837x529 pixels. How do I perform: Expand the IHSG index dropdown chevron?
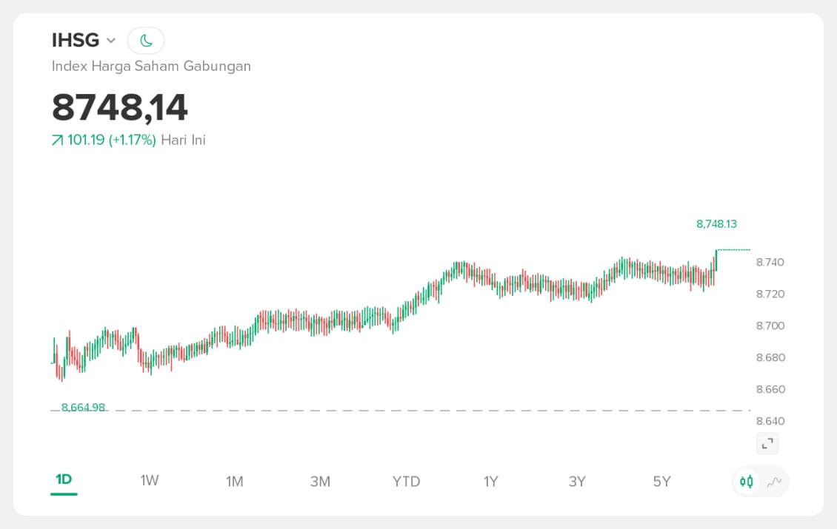(111, 41)
